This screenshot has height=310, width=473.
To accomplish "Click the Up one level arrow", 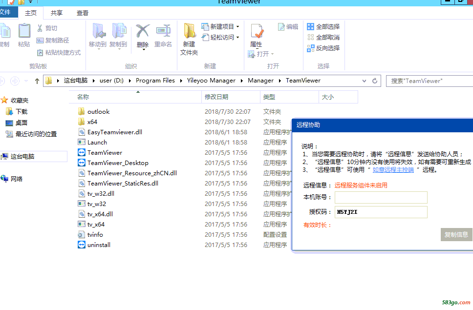I will click(x=37, y=81).
